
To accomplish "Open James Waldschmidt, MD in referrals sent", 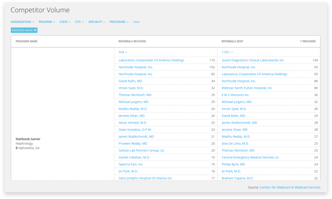I will point(239,122).
